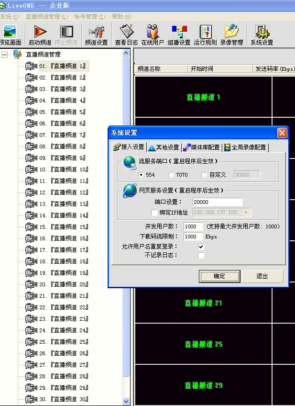
Task: Switch to the 媒体库配置 tab
Action: coord(201,147)
